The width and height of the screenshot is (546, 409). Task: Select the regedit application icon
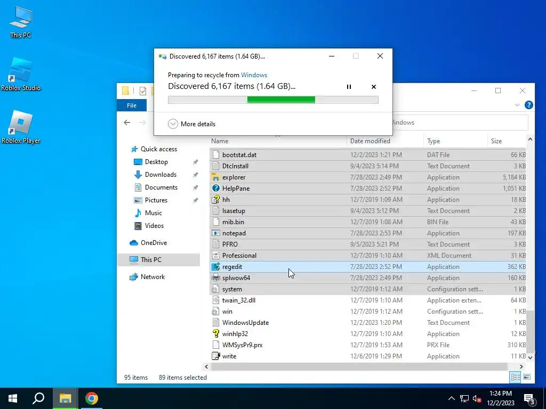[x=216, y=267]
